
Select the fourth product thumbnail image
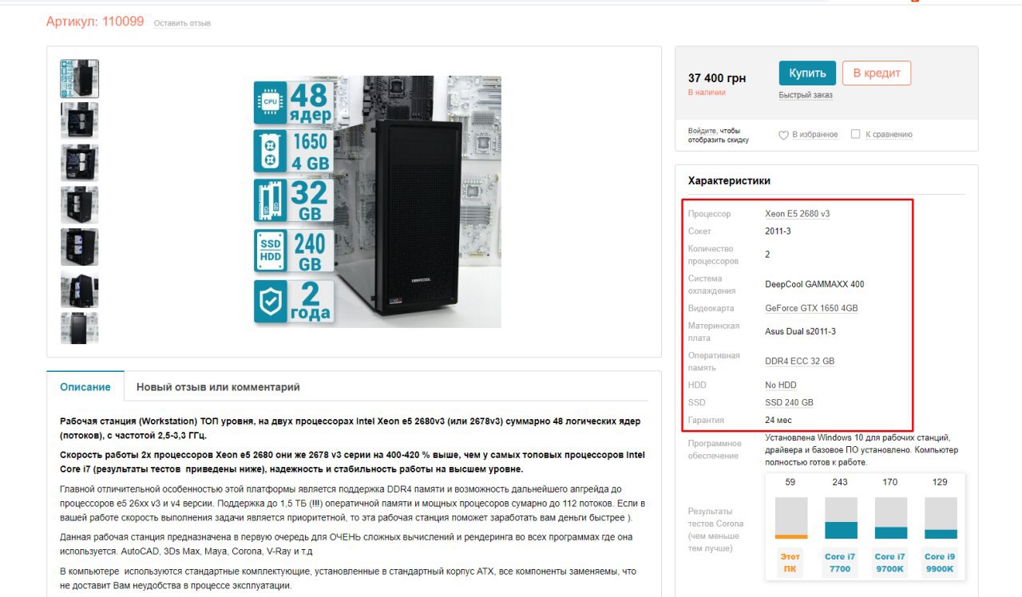80,205
